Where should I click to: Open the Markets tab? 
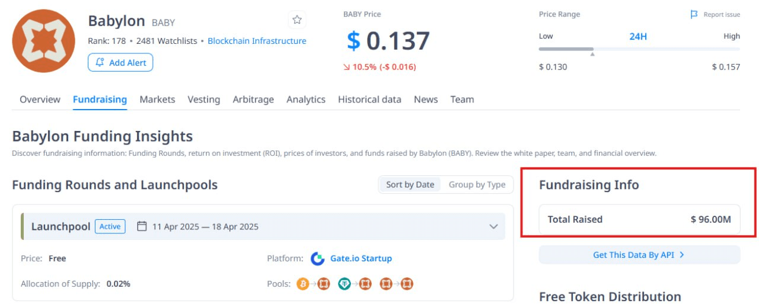157,100
